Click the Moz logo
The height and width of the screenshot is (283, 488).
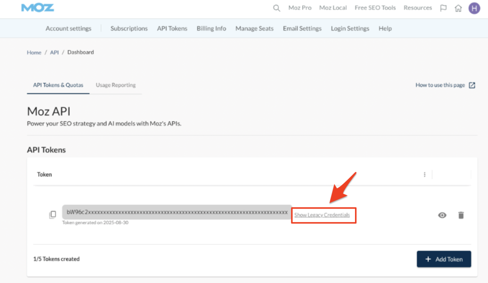[38, 8]
